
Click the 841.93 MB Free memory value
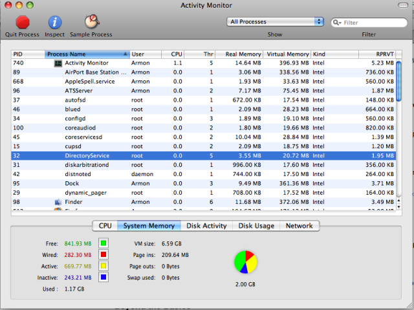coord(78,243)
